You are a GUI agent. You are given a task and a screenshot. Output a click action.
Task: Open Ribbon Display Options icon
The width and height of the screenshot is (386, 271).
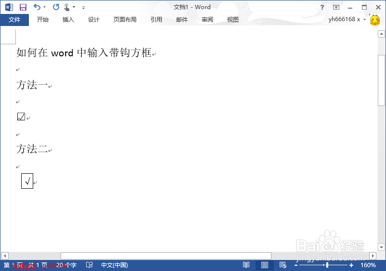pos(336,7)
